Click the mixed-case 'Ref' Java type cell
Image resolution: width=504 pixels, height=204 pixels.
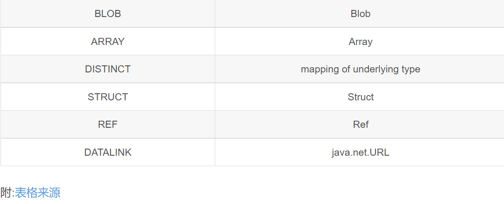[x=360, y=124]
